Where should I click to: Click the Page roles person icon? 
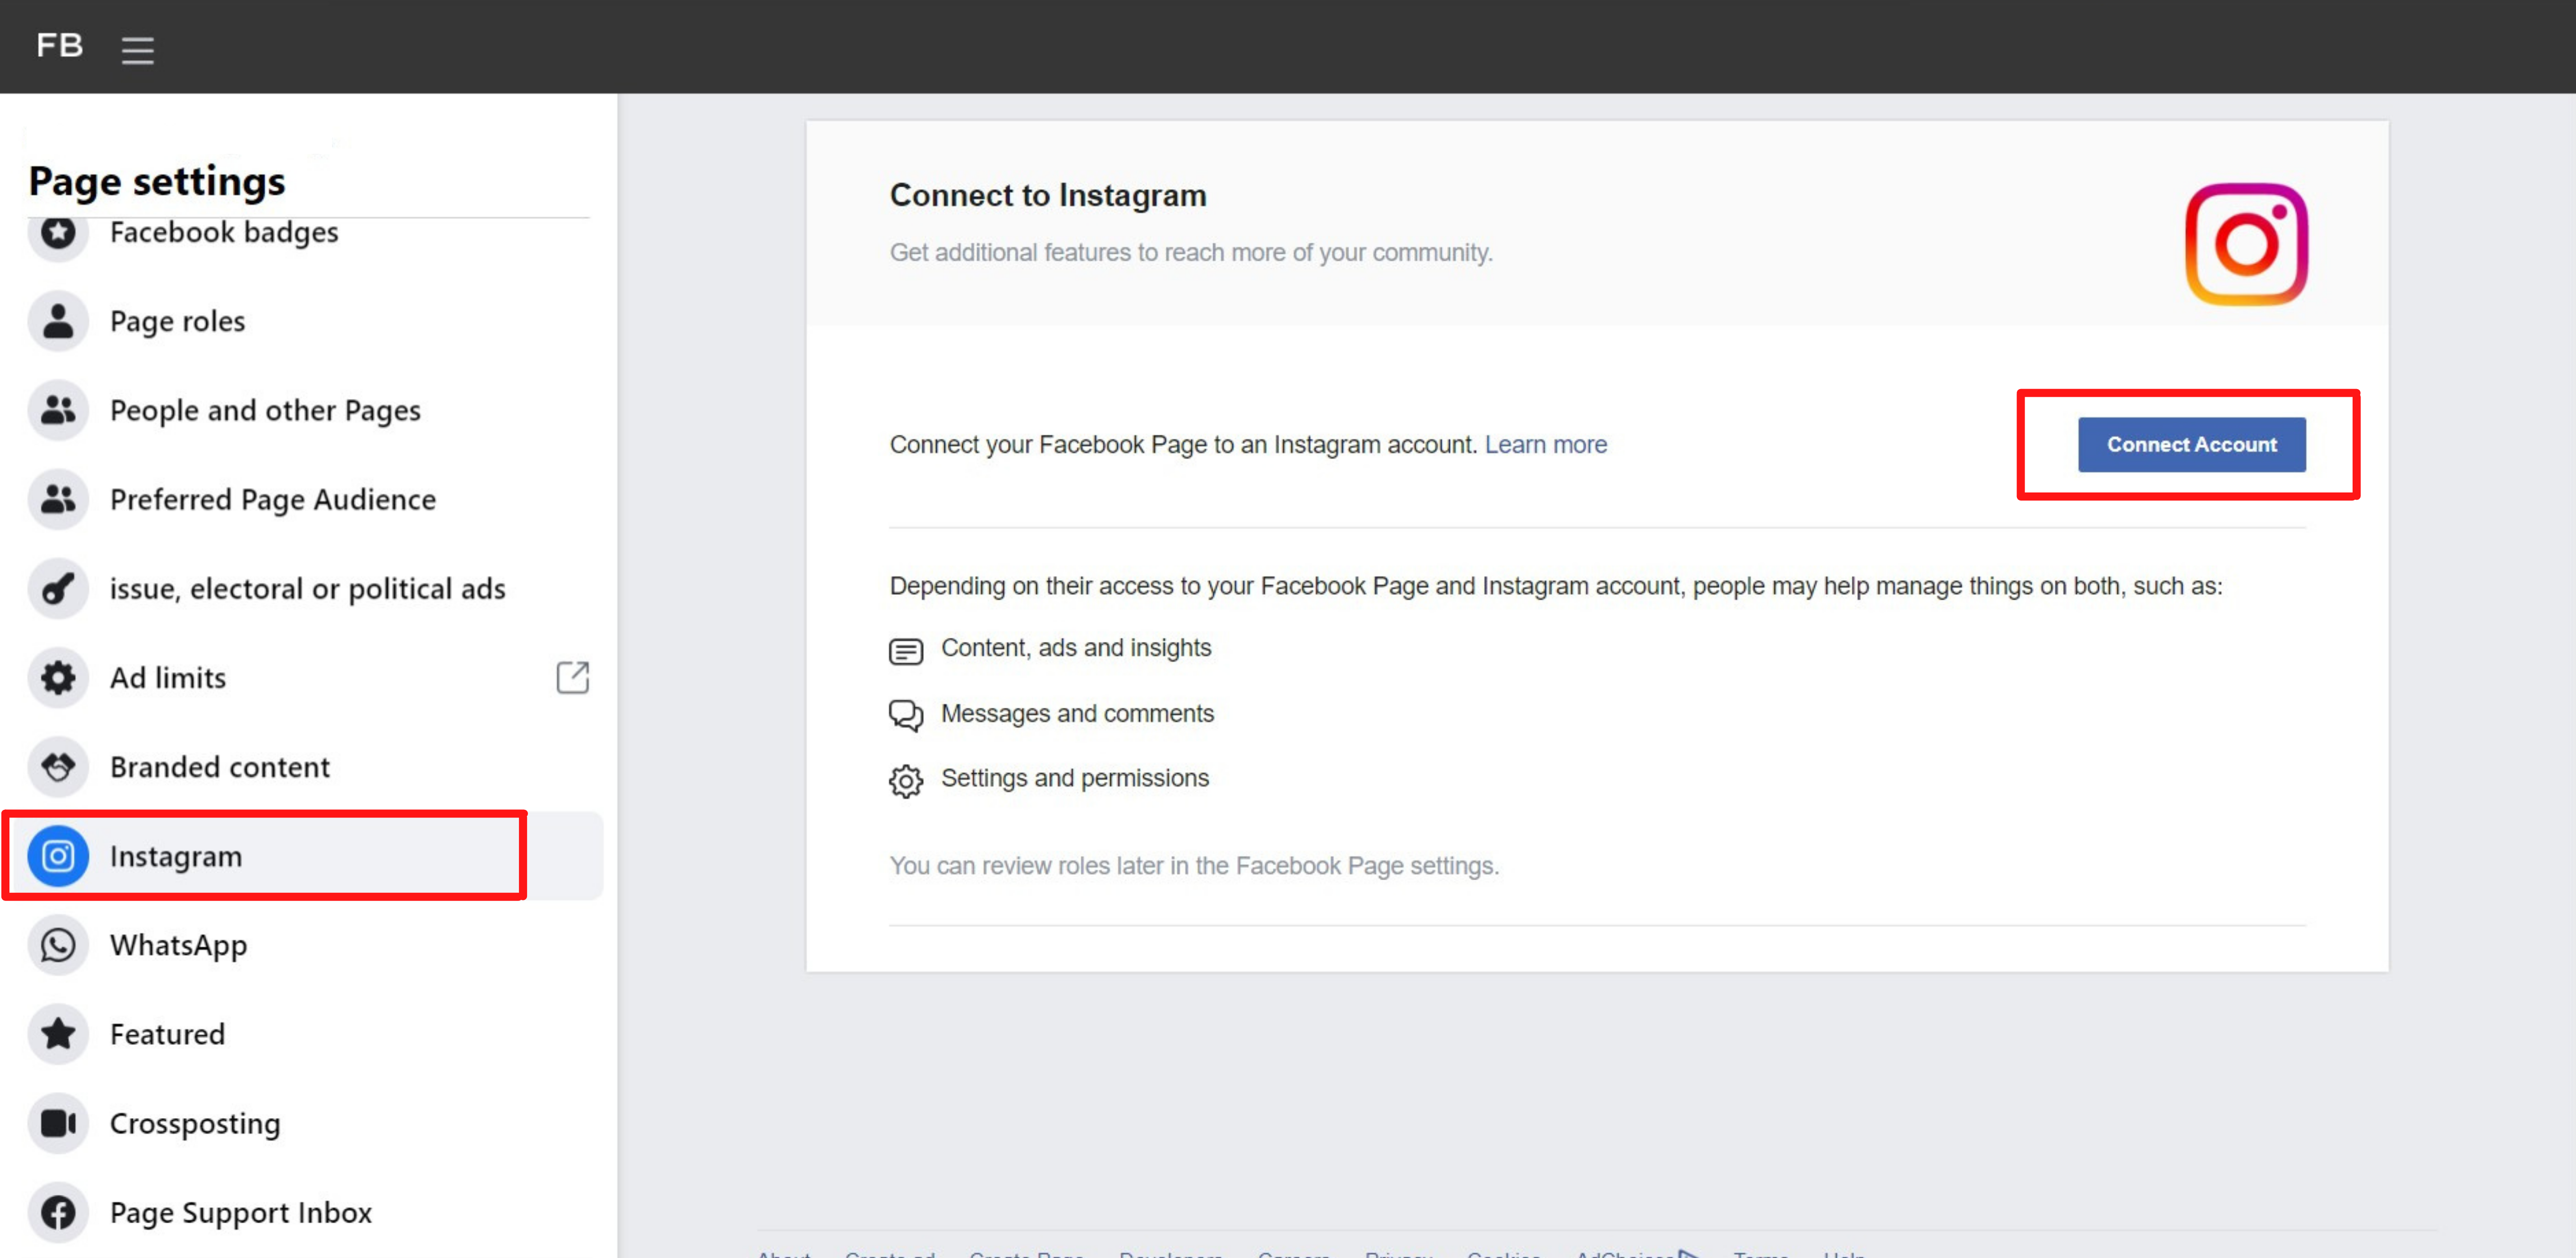(58, 321)
